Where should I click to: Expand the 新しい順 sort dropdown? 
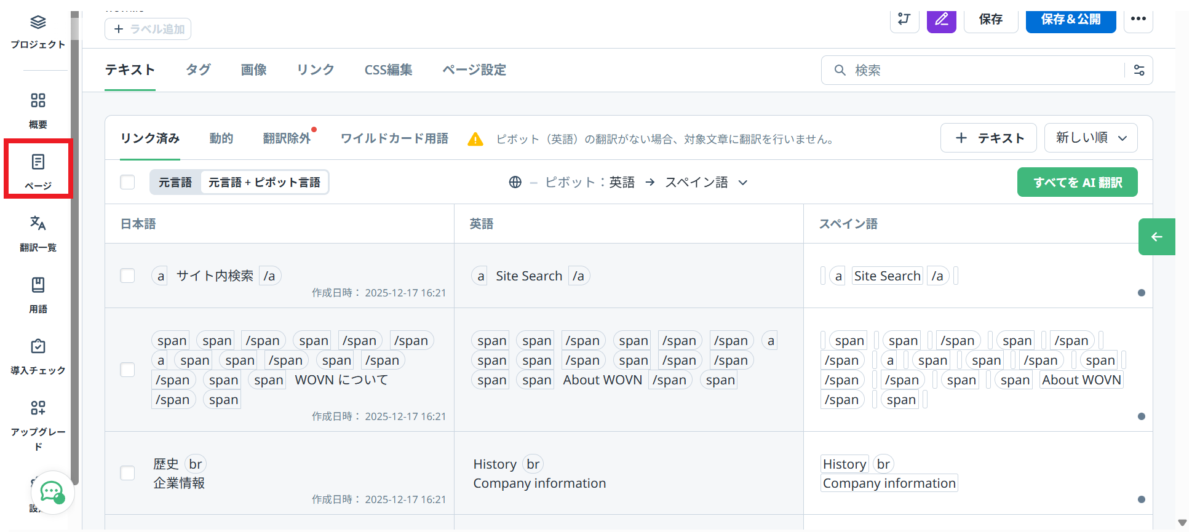coord(1091,138)
